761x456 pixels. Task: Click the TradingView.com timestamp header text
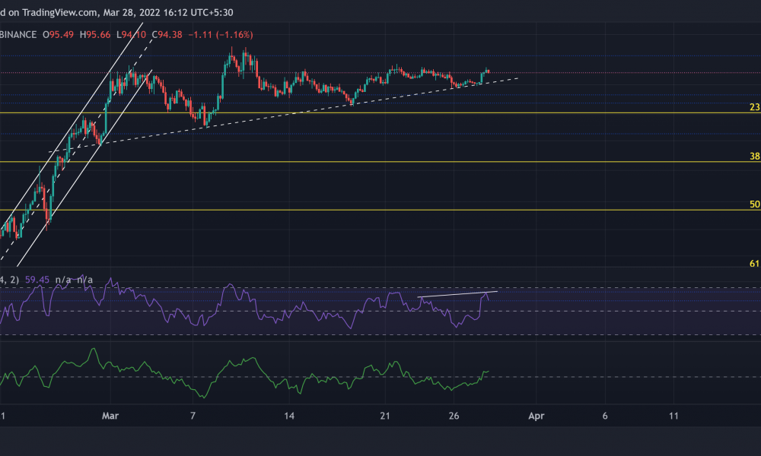pos(116,13)
